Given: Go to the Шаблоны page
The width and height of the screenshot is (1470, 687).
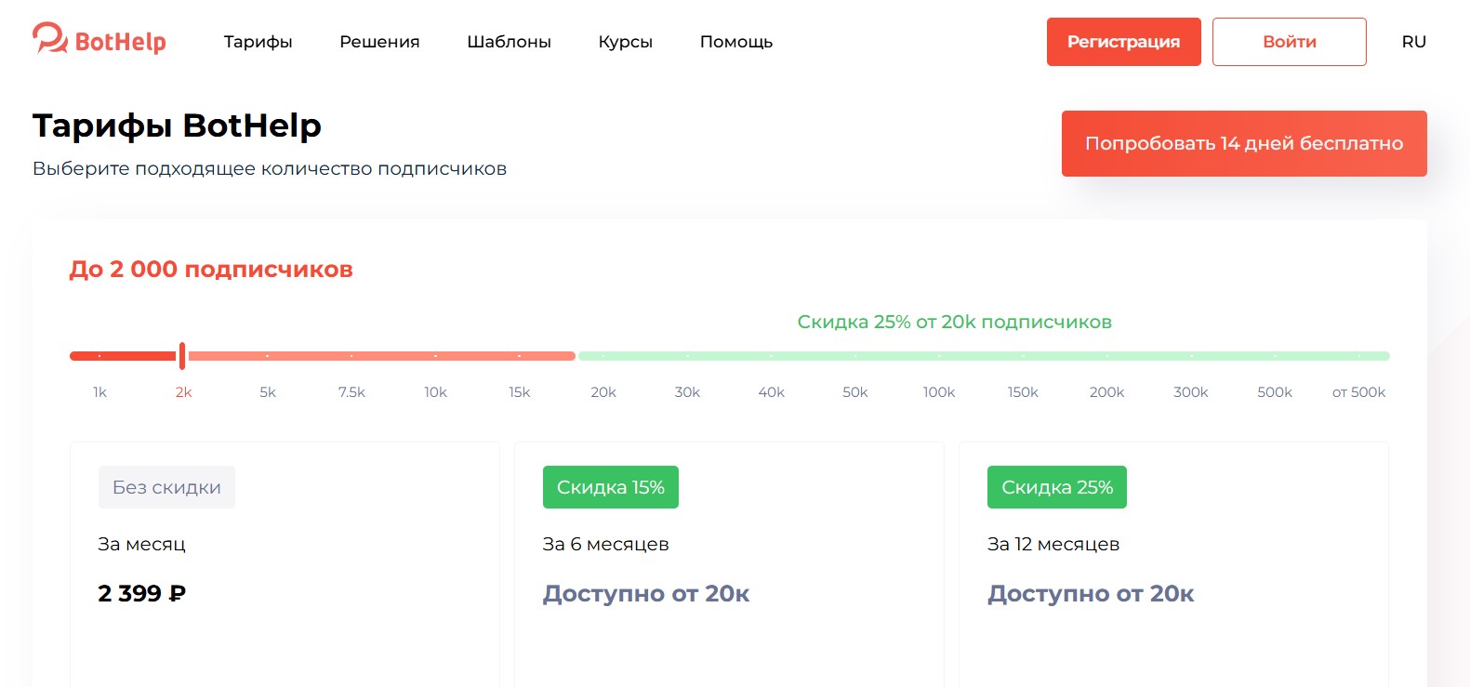Looking at the screenshot, I should [x=509, y=42].
